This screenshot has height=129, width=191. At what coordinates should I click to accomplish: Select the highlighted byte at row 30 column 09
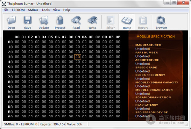tap(78, 57)
